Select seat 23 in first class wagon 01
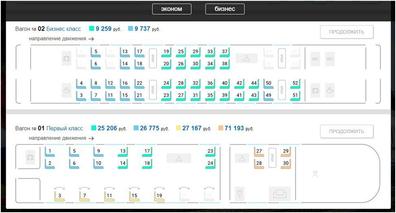Viewport: 396px width, 213px height. [x=210, y=152]
